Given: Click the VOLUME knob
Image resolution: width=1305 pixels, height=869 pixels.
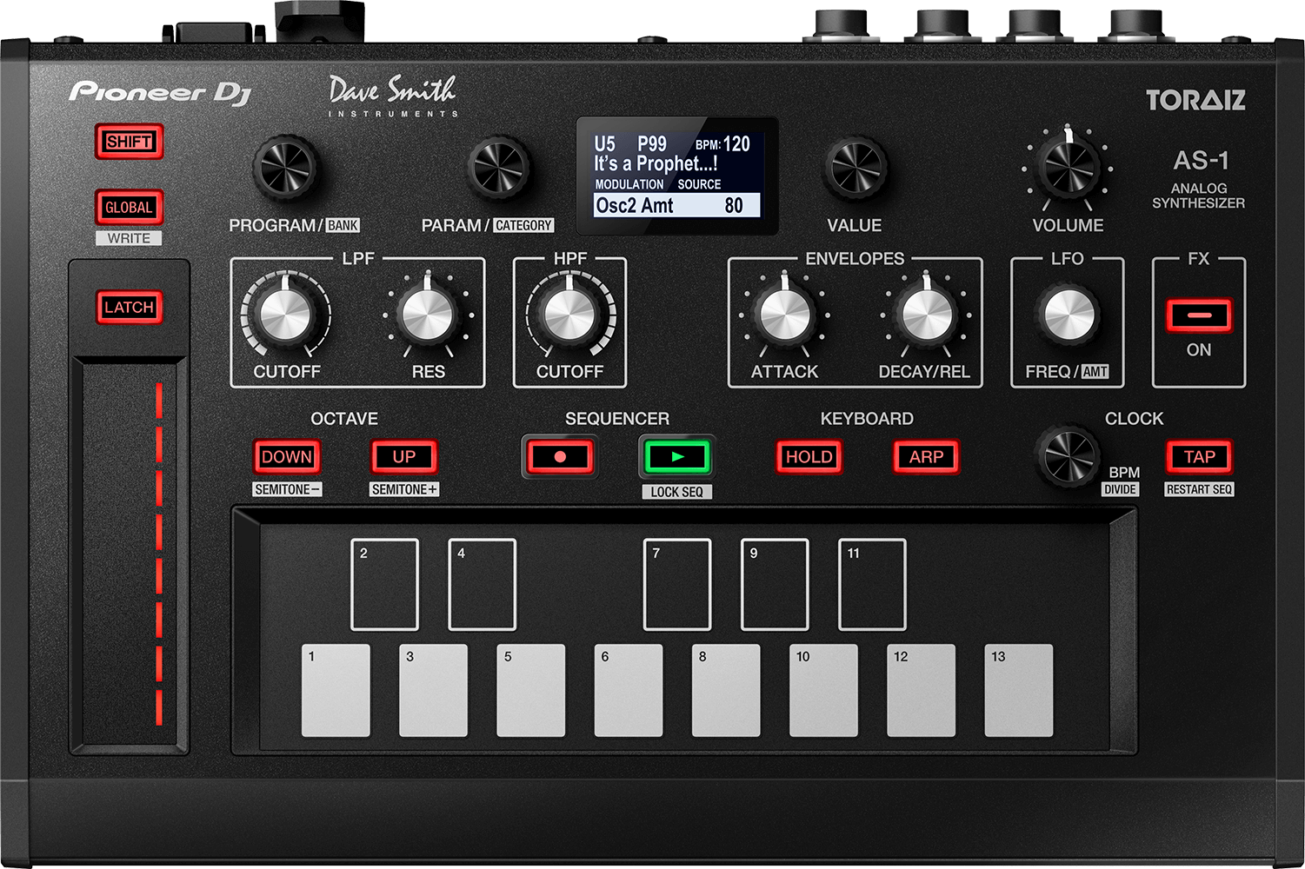Looking at the screenshot, I should click(x=1068, y=167).
